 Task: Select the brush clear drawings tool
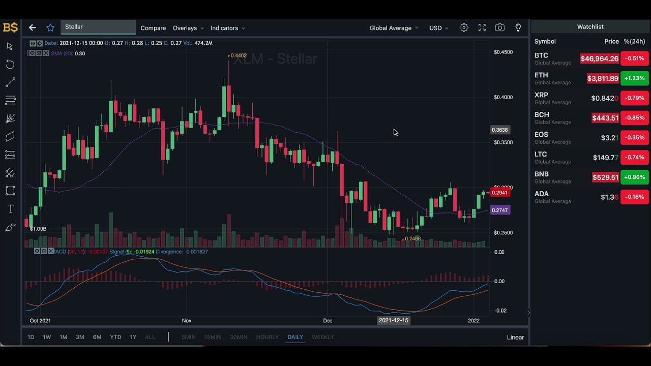(10, 227)
